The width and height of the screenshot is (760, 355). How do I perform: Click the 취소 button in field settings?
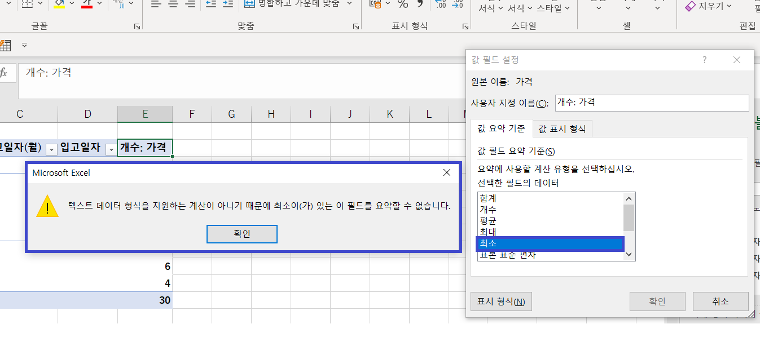click(x=720, y=301)
